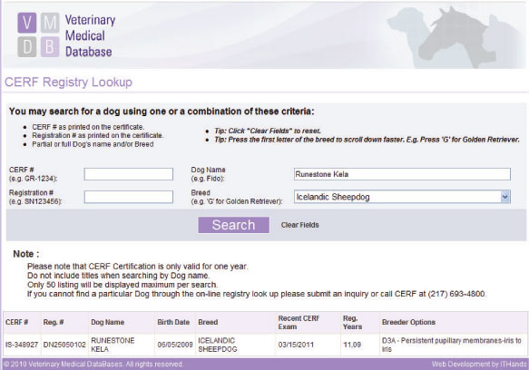Click the Breeder Options column header
Screen dimensions: 529x370
coord(408,322)
